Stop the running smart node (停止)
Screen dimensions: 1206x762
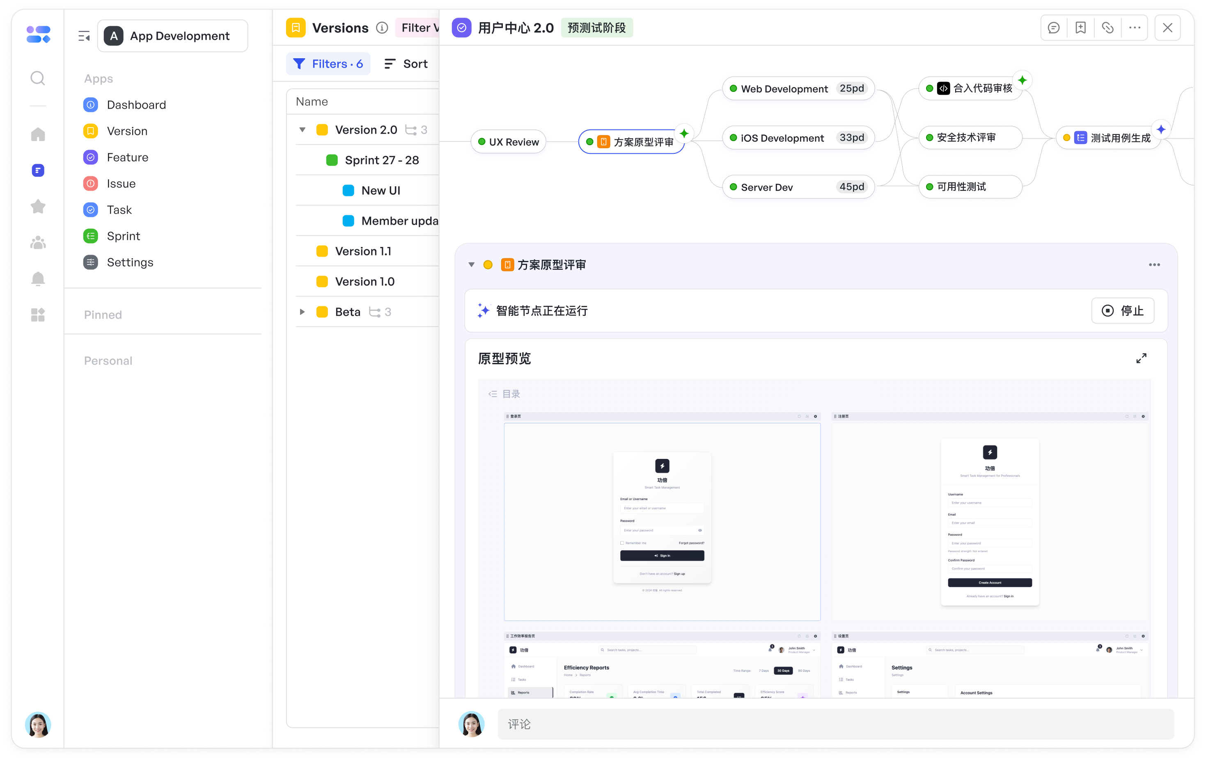click(x=1122, y=311)
